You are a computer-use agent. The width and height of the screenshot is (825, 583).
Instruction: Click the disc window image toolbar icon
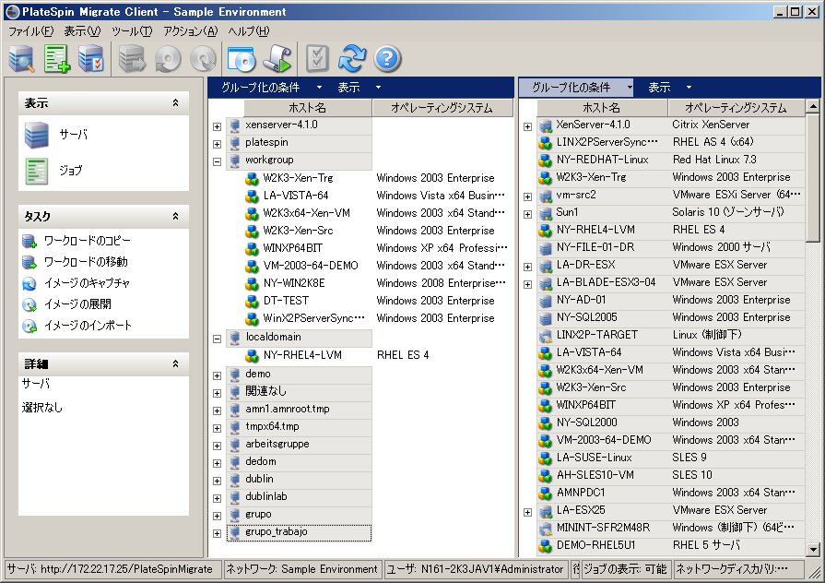click(x=240, y=59)
